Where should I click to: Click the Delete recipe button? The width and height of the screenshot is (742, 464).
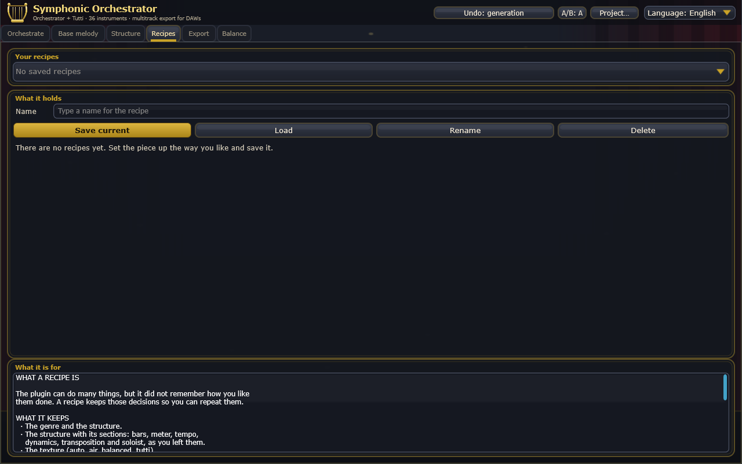tap(643, 130)
